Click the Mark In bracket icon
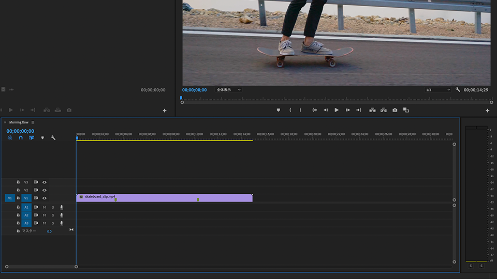Image resolution: width=497 pixels, height=279 pixels. (x=290, y=110)
